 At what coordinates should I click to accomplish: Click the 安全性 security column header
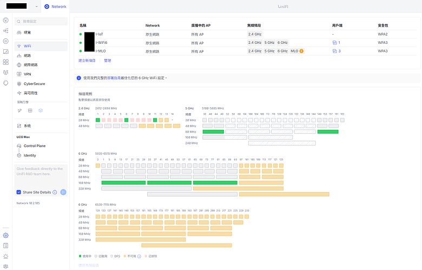coord(383,25)
